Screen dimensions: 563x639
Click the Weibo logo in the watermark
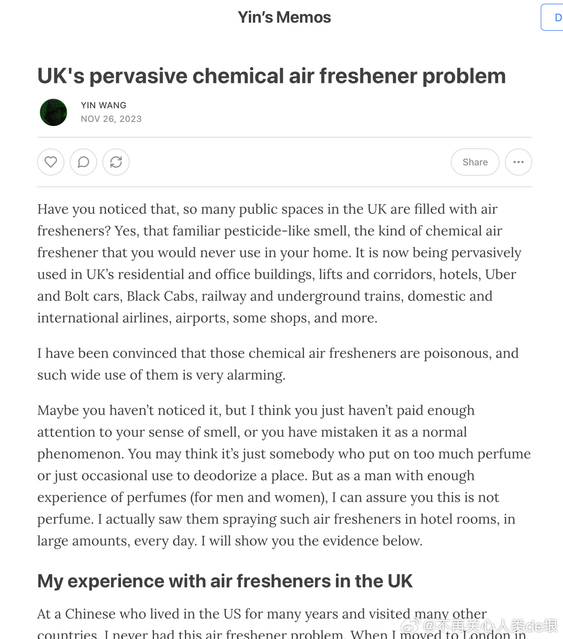[411, 626]
